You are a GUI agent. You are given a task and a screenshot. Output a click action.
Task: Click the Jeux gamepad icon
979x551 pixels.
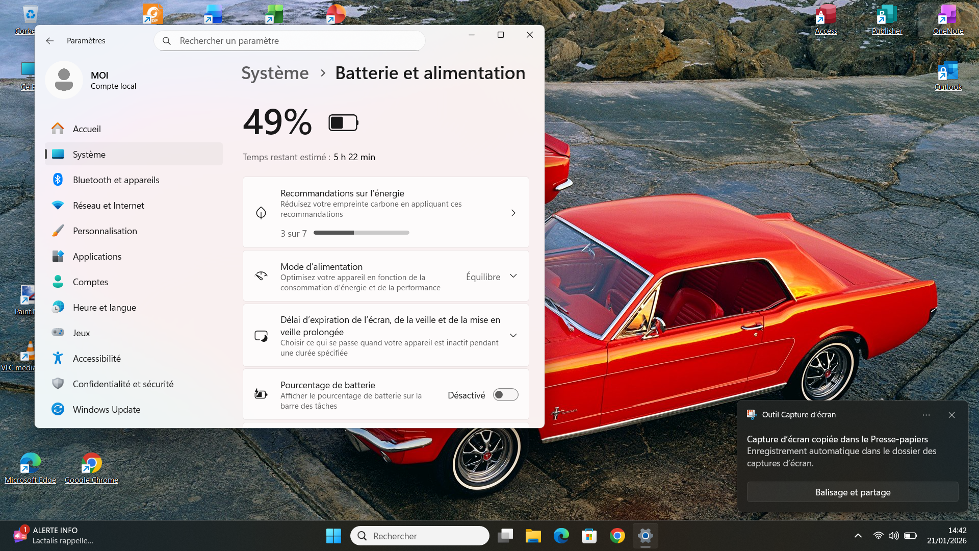(58, 333)
